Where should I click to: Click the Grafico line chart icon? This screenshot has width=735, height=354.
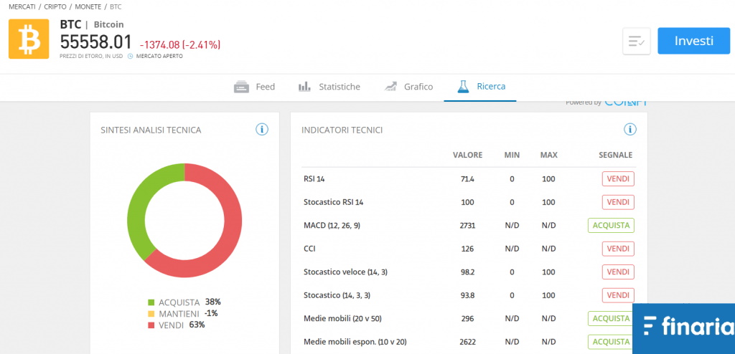(x=390, y=87)
